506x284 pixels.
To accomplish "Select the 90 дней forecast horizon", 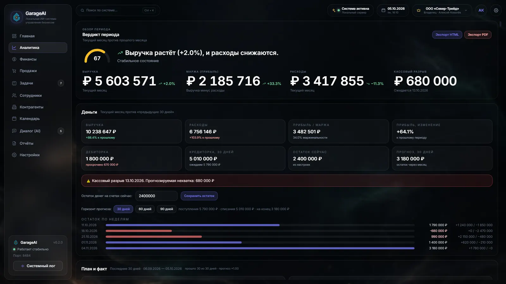I will click(167, 209).
